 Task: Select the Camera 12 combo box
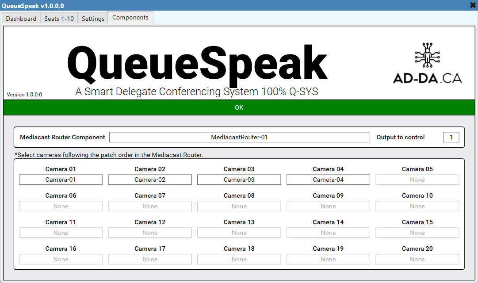[x=150, y=233]
